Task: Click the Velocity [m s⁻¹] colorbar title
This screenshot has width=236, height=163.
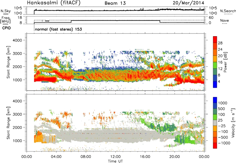Action: pos(233,123)
